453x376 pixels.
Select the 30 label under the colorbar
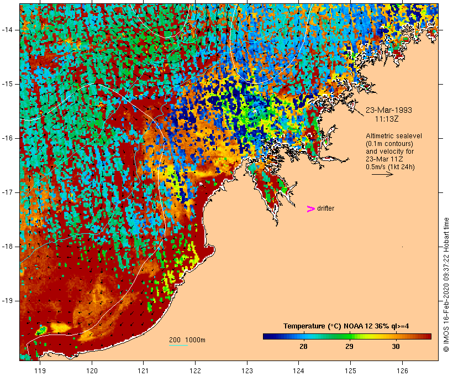[396, 346]
